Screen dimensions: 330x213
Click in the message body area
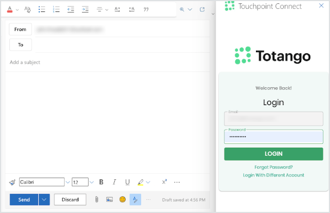pyautogui.click(x=107, y=122)
